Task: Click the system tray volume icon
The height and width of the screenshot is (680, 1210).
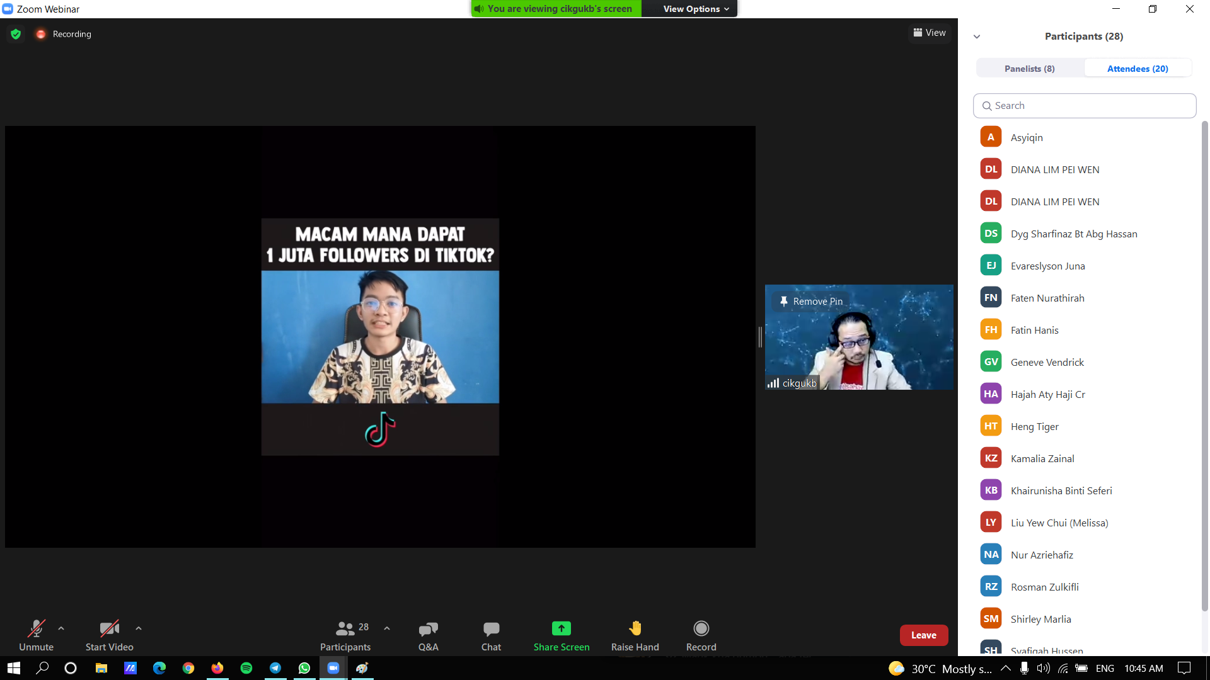Action: point(1044,668)
